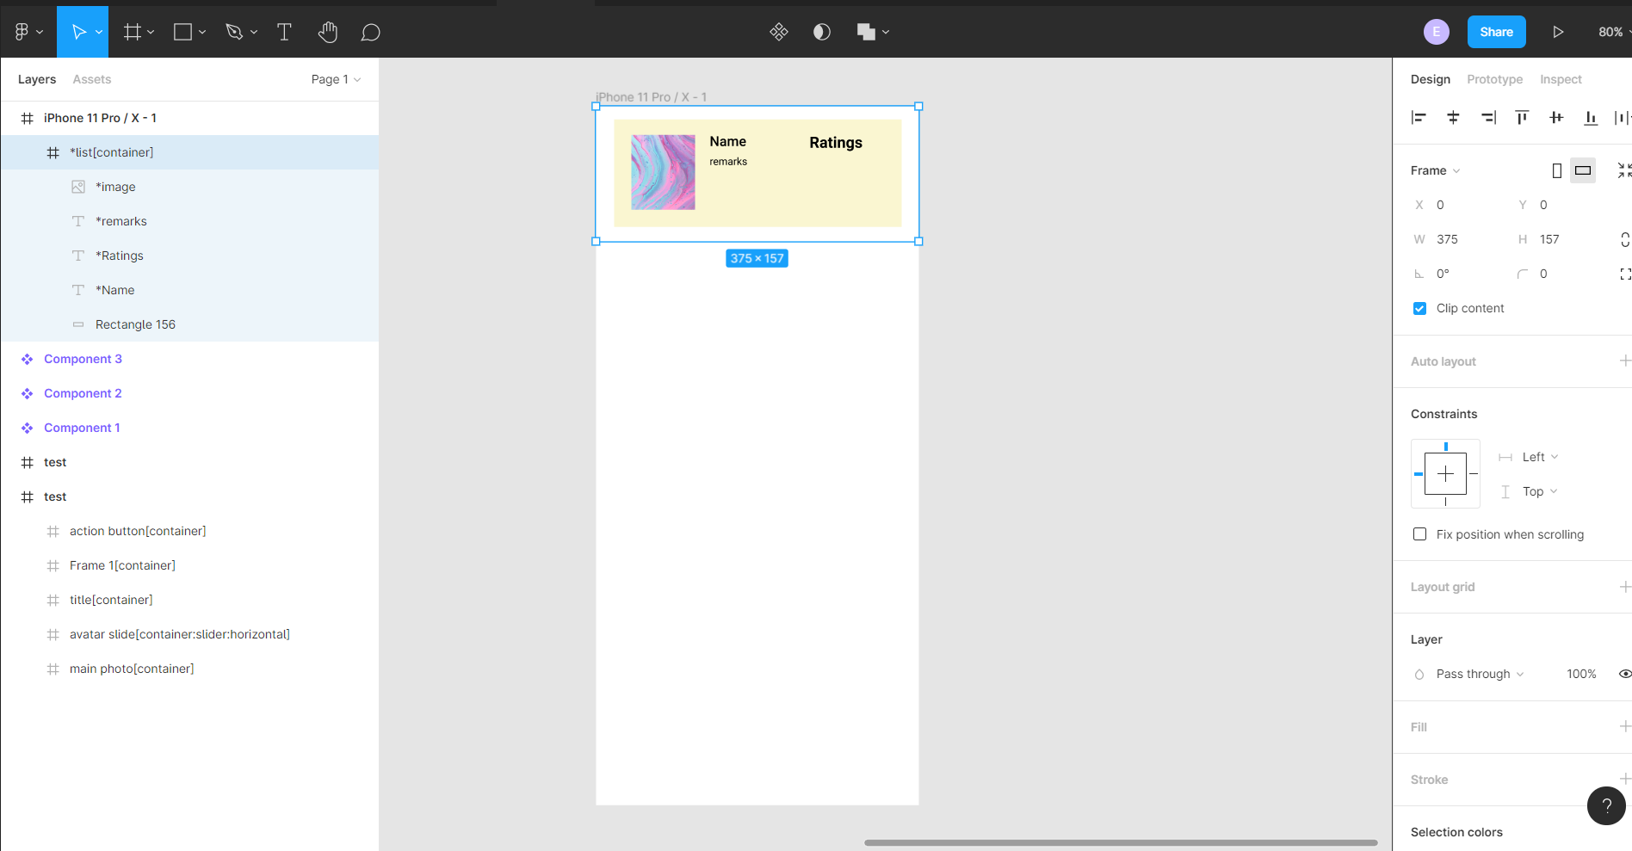Open the Page 1 dropdown
1632x851 pixels.
[x=336, y=79]
